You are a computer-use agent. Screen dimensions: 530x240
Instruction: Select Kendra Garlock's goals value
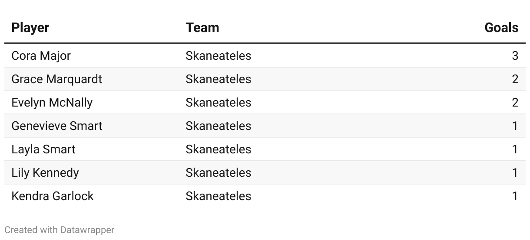(515, 196)
